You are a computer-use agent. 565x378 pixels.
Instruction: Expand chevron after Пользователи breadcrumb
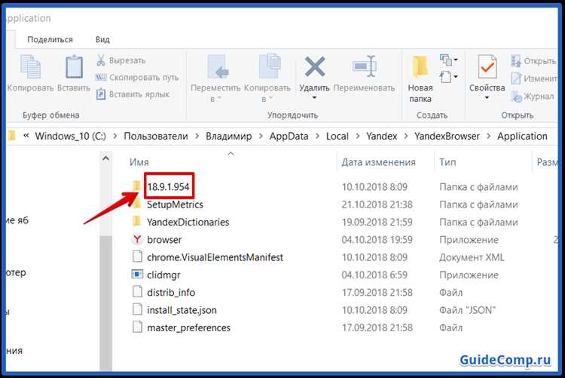click(197, 136)
